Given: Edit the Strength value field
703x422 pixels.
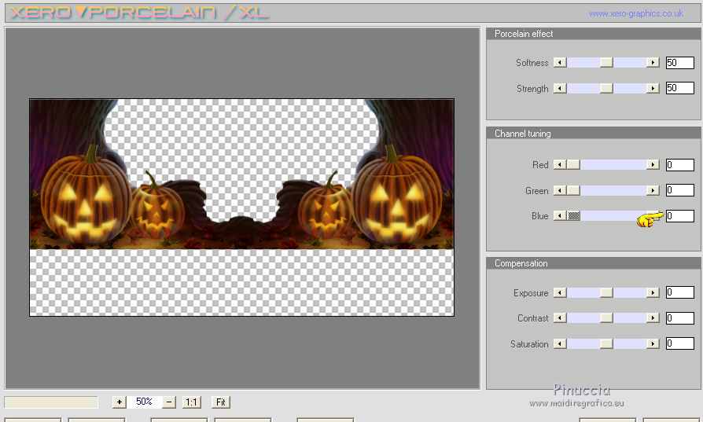Looking at the screenshot, I should pyautogui.click(x=679, y=88).
